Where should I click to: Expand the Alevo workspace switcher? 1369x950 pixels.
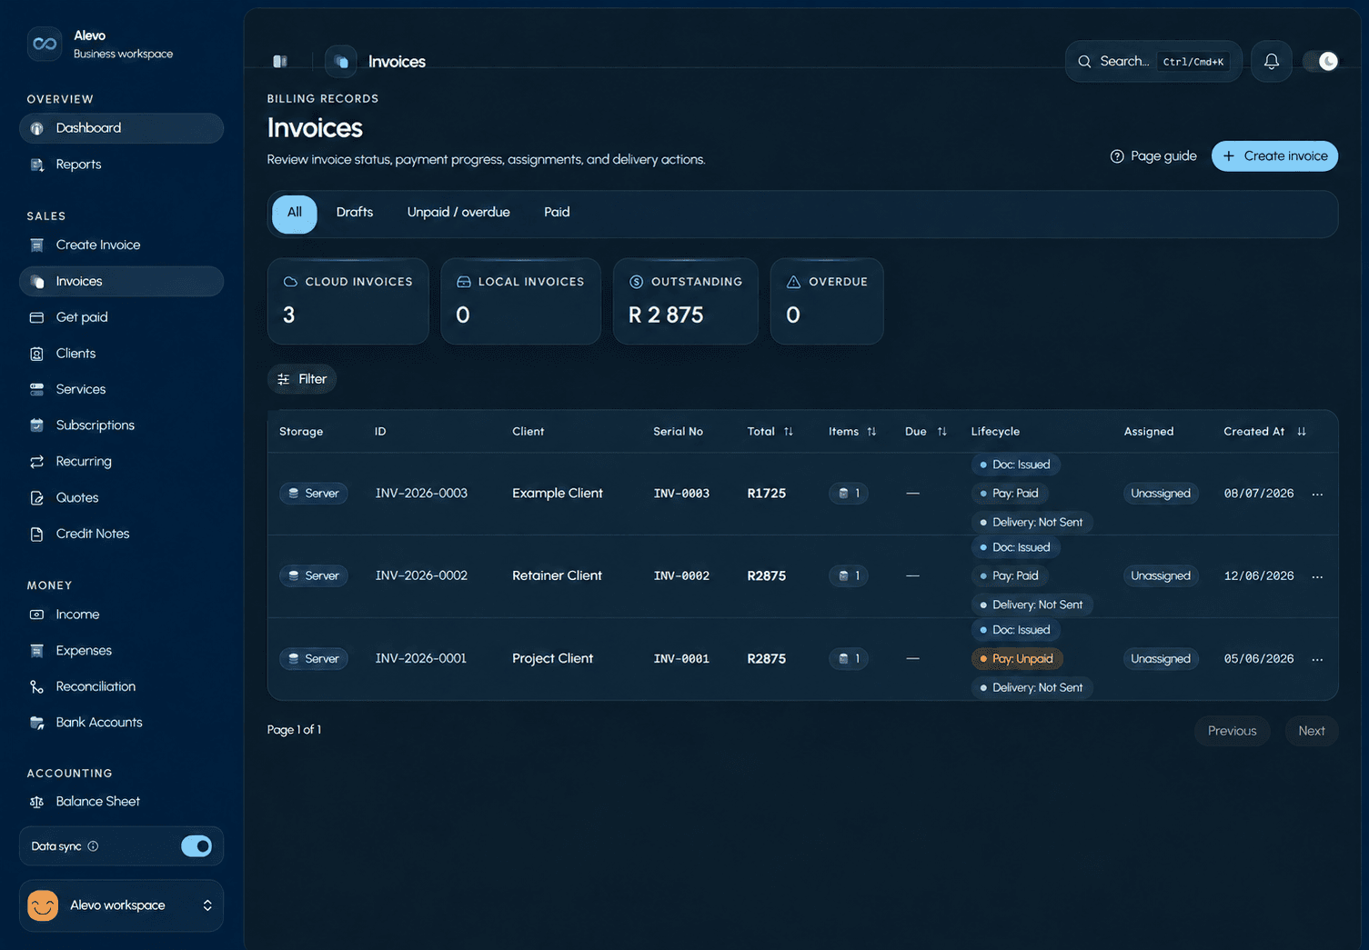(121, 905)
